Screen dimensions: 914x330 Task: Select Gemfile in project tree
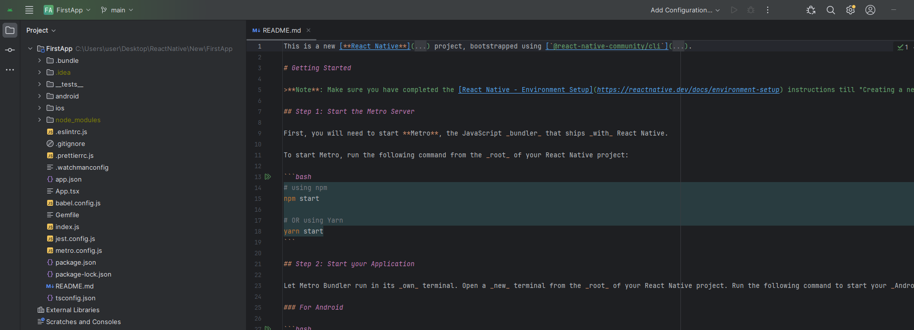tap(63, 215)
